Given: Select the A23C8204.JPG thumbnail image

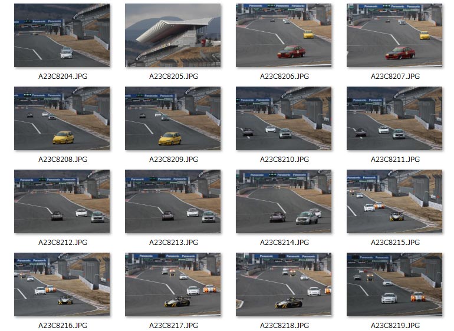Looking at the screenshot, I should click(62, 35).
